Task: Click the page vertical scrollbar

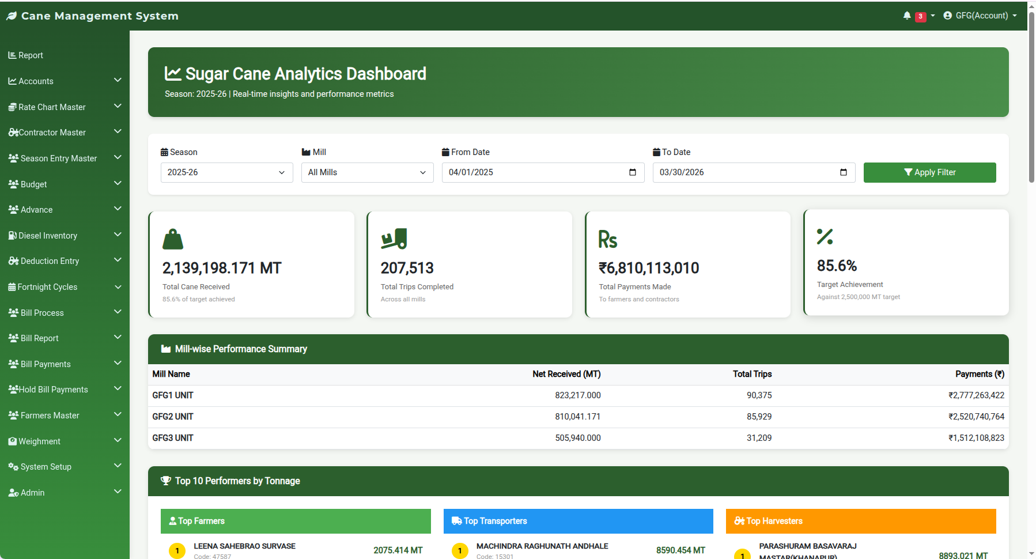Action: 1031,98
